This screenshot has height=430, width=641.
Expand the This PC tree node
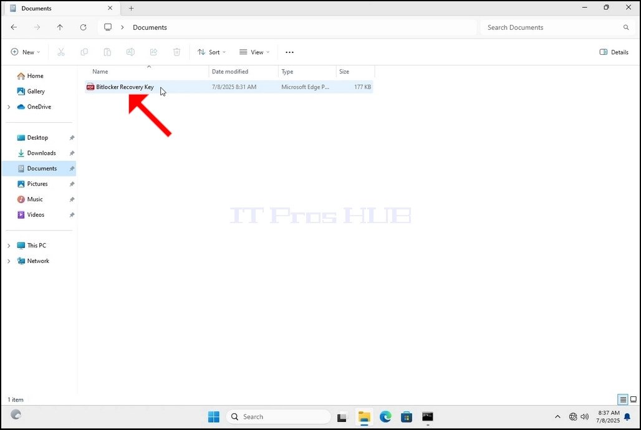click(x=9, y=246)
